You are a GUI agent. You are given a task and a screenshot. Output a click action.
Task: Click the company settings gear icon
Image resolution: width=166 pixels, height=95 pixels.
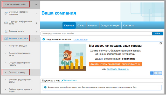click(6, 13)
